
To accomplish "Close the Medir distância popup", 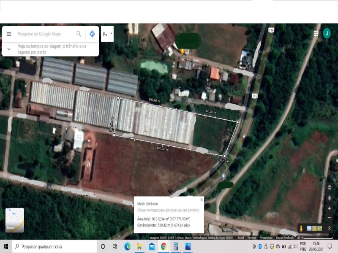I will (x=202, y=199).
